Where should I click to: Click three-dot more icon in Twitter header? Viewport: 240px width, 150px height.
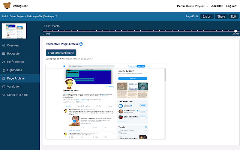[x=148, y=66]
